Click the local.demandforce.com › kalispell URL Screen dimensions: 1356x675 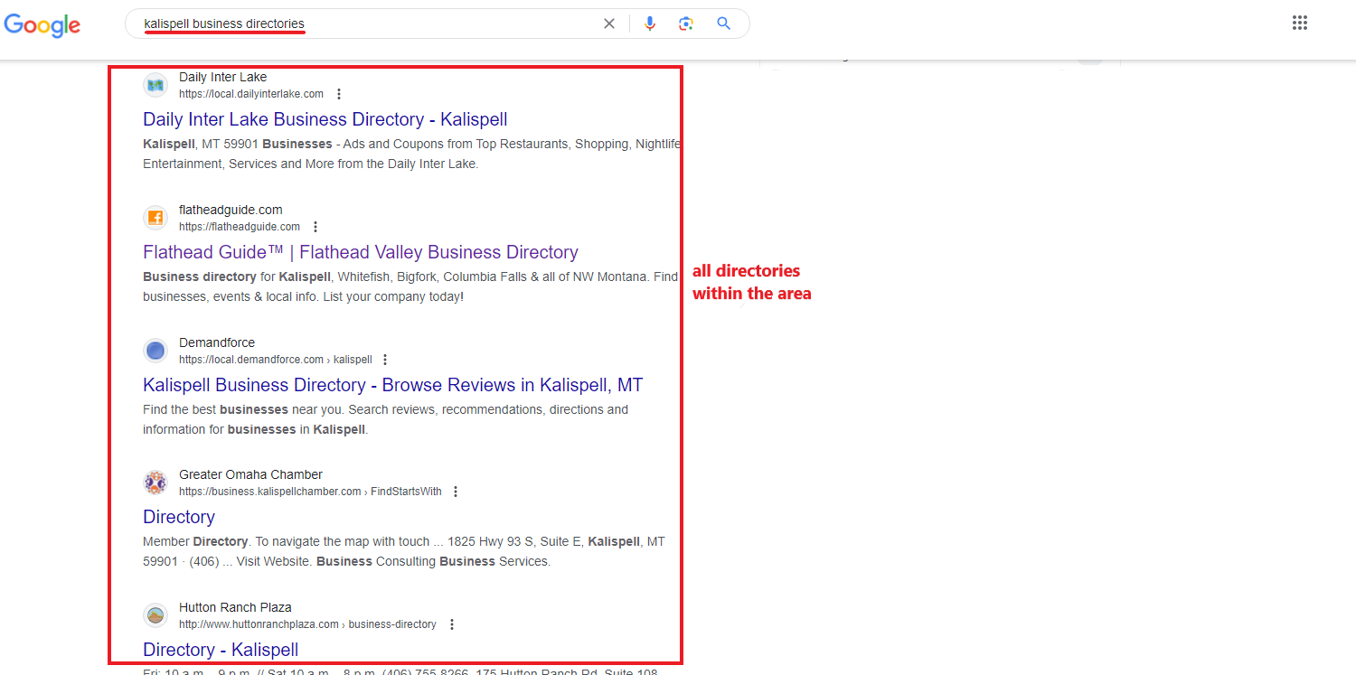click(276, 360)
